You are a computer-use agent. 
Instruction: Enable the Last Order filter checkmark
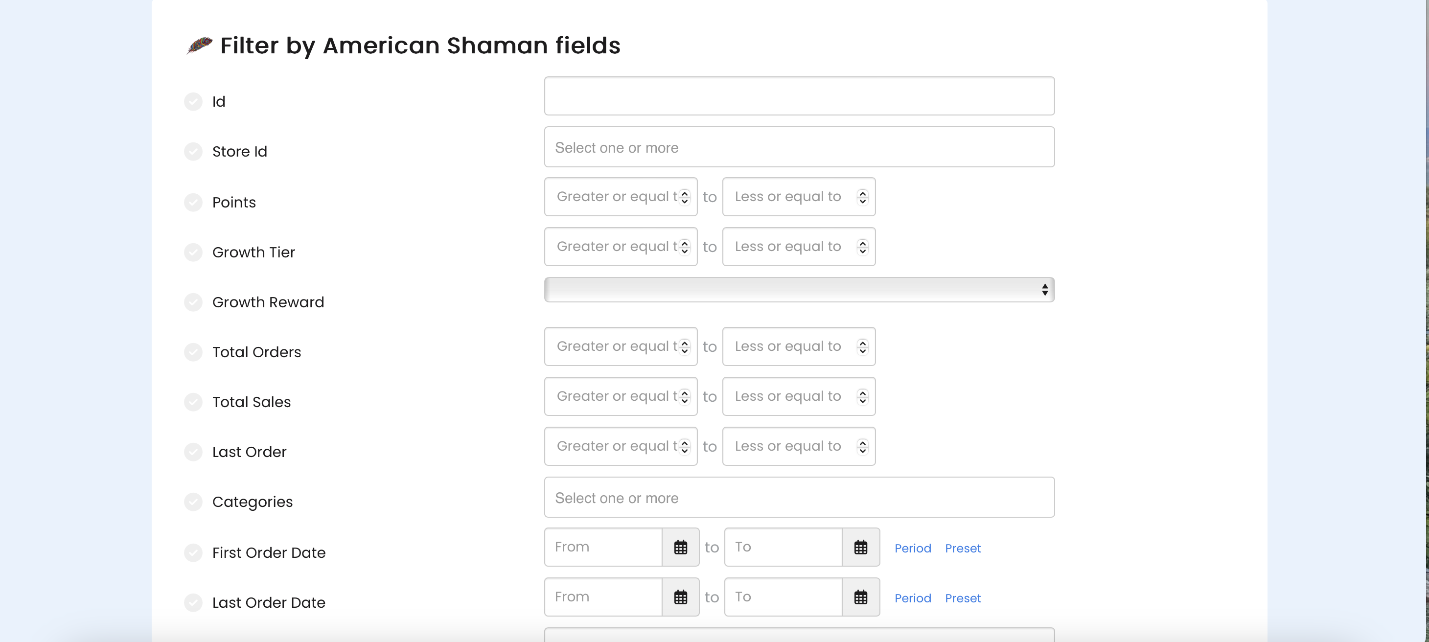(x=193, y=452)
